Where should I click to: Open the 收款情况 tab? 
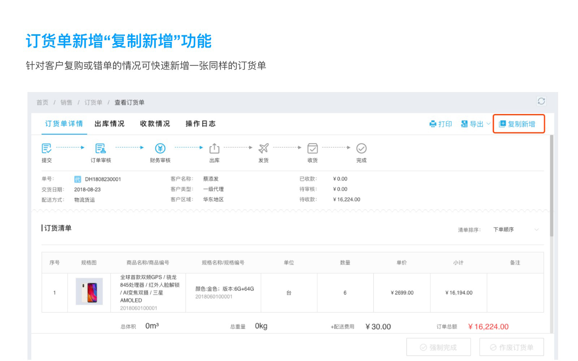point(155,124)
